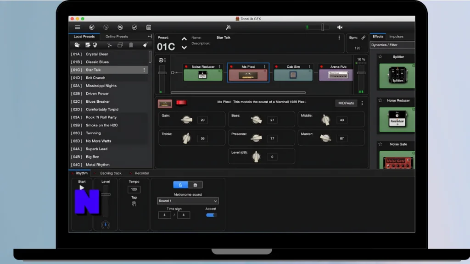
Task: Click the copy preset icon
Action: click(120, 45)
